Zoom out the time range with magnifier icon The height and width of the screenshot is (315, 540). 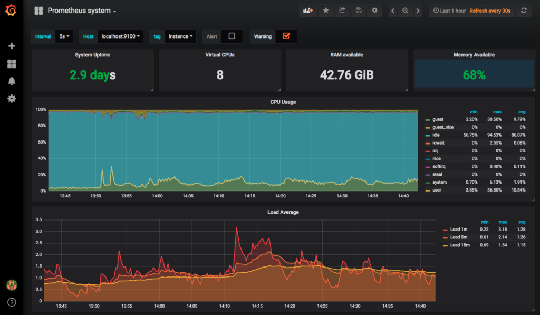(x=406, y=10)
